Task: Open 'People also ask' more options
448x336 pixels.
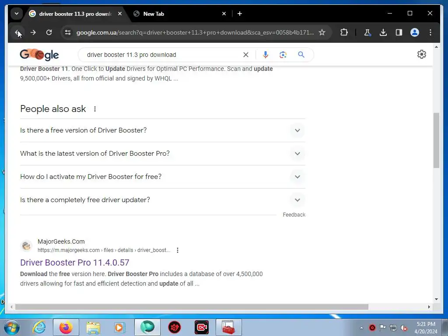Action: click(95, 109)
